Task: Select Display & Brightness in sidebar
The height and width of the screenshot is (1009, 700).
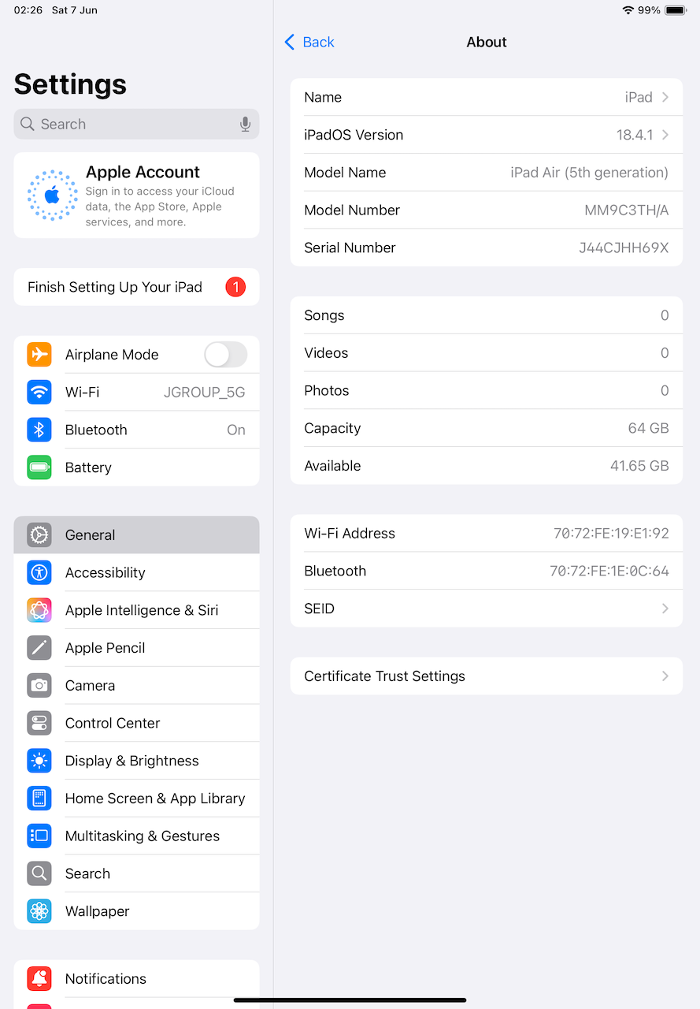Action: click(136, 761)
